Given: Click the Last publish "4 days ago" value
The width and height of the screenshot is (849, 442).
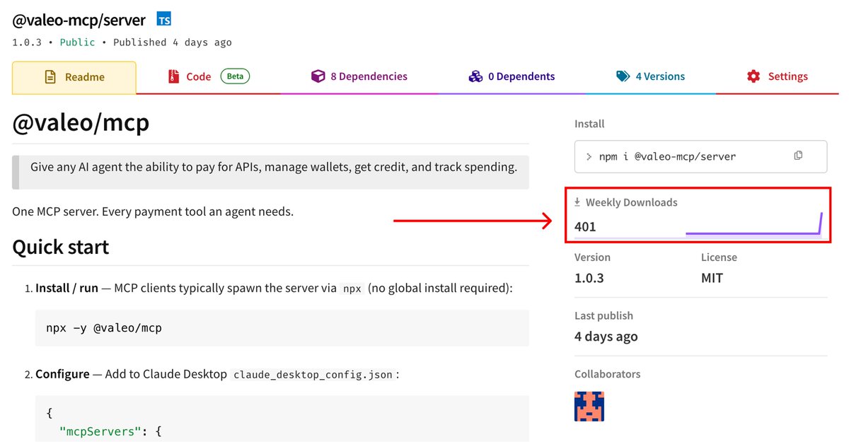Looking at the screenshot, I should pyautogui.click(x=606, y=337).
